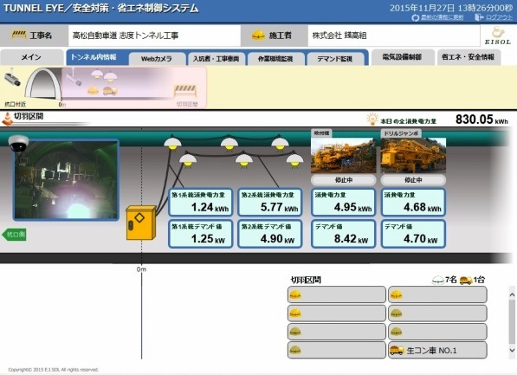Click the 生コン車 NO.1 truck entry
Viewport: 517px width, 375px height.
click(x=437, y=350)
